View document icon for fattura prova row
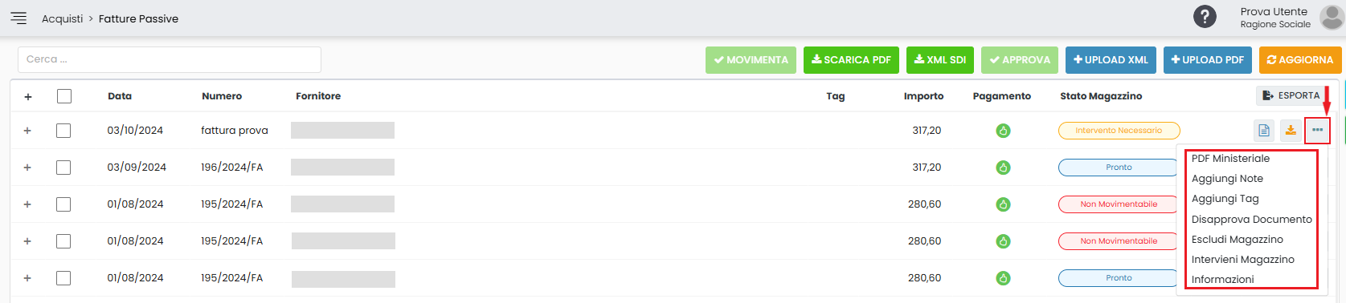1346x303 pixels. point(1264,130)
